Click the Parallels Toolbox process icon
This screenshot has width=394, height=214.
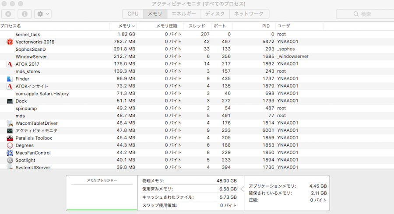click(10, 138)
